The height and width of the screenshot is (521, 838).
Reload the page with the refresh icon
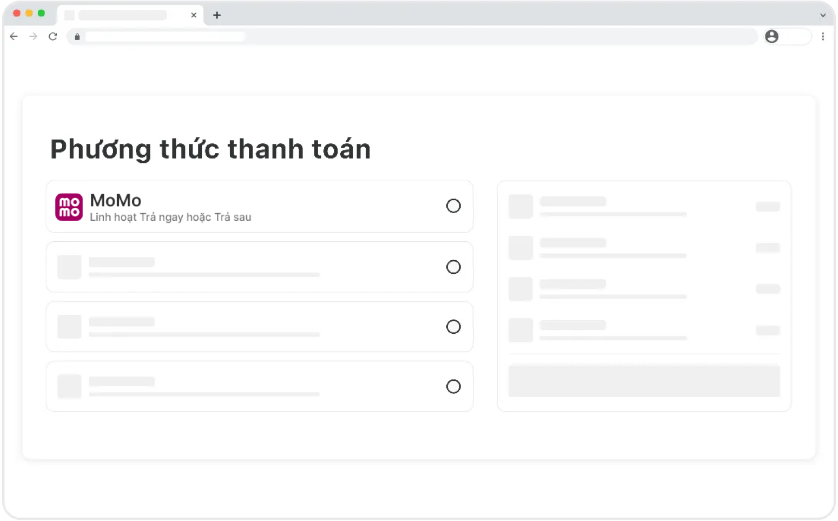tap(52, 36)
